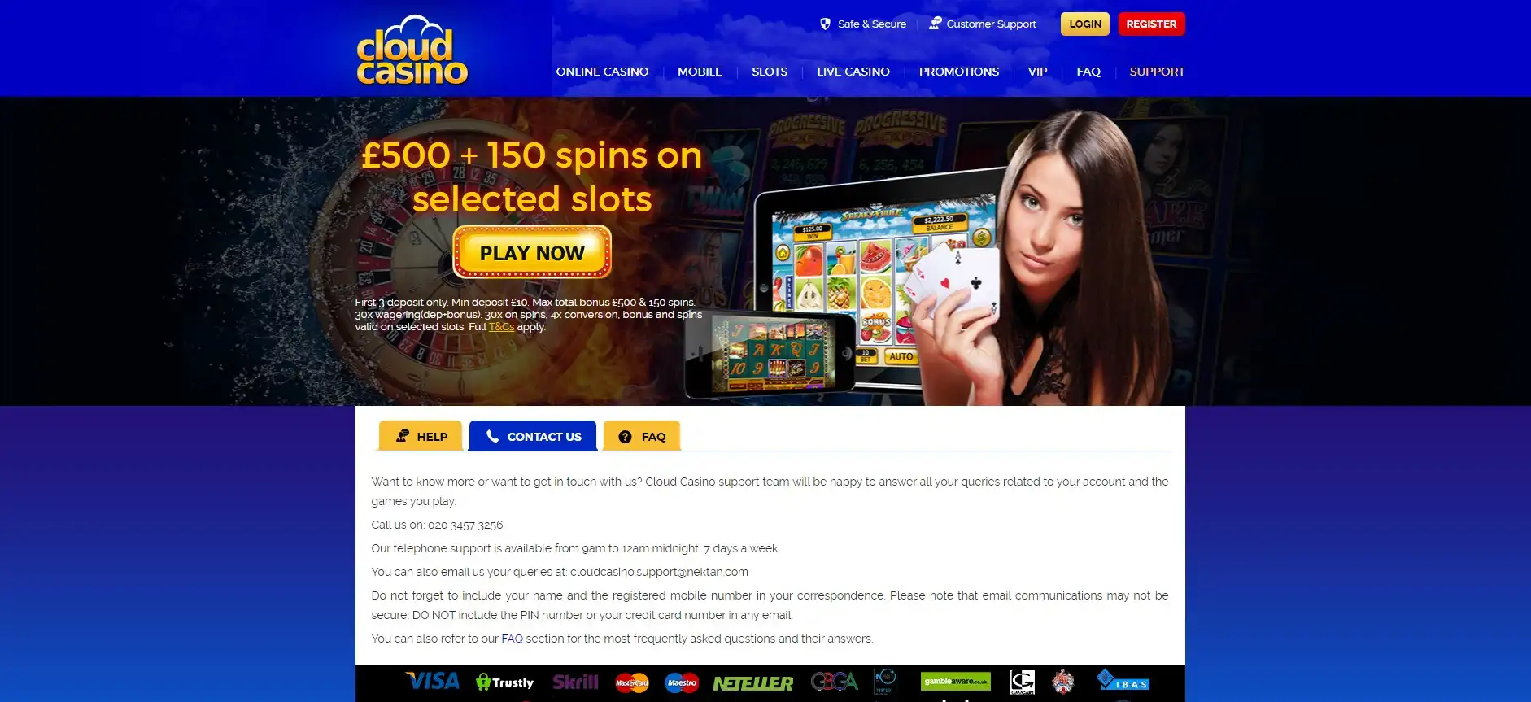This screenshot has height=702, width=1531.
Task: Open the Promotions menu item
Action: (x=959, y=72)
